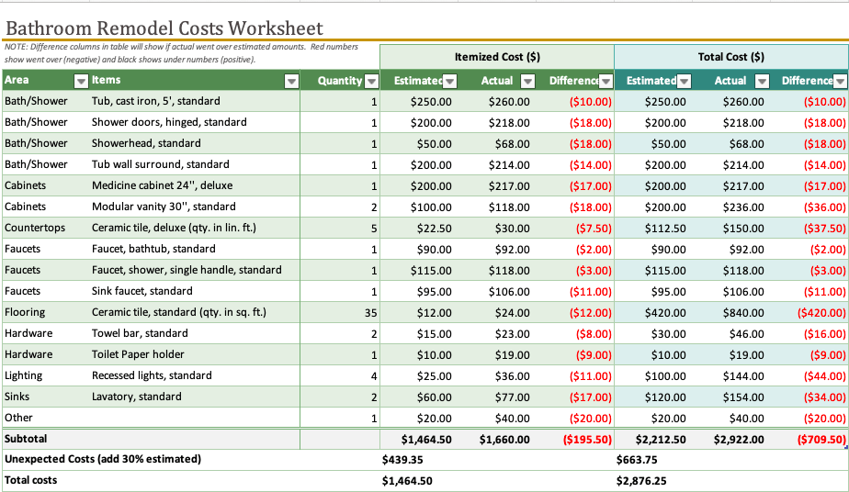
Task: Click the Flooring area cell
Action: (46, 312)
